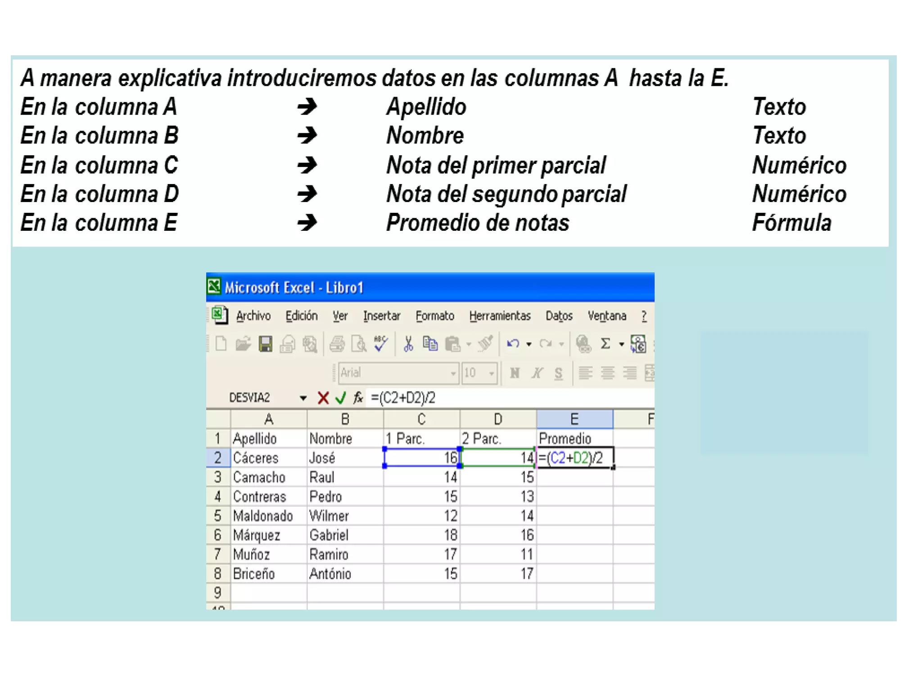Click the Undo arrow icon
922x691 pixels.
click(513, 344)
